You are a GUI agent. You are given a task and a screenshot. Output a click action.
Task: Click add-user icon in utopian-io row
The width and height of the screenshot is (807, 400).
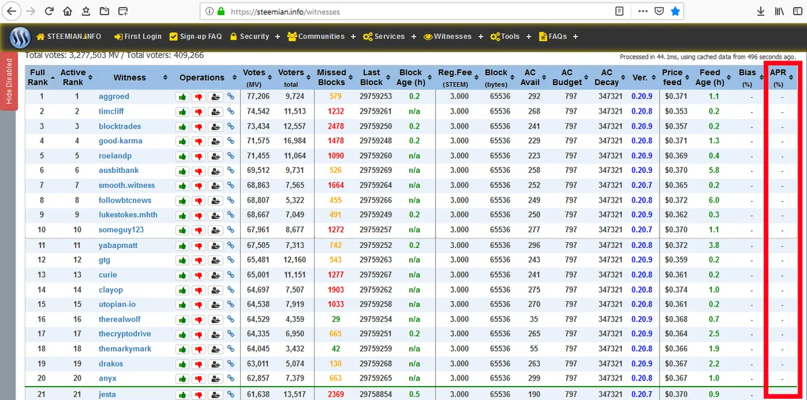click(x=216, y=305)
